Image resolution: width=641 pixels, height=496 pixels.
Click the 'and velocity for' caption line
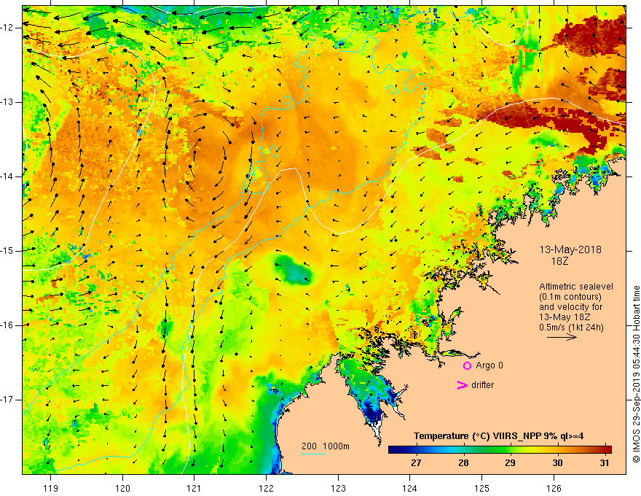click(570, 307)
